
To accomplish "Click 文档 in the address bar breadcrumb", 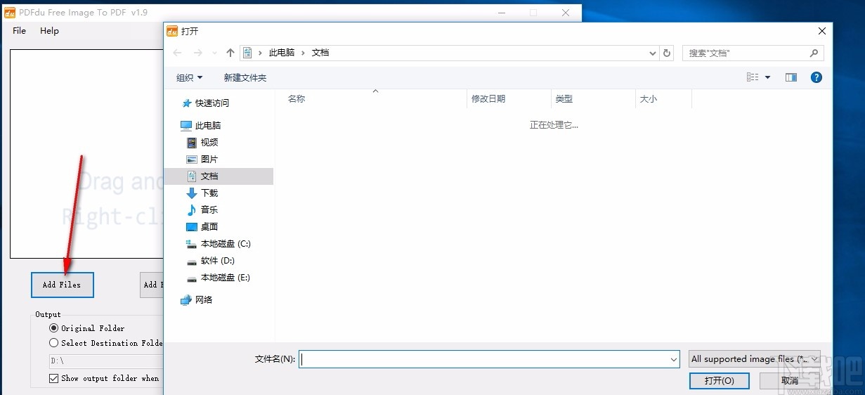I will pos(320,53).
